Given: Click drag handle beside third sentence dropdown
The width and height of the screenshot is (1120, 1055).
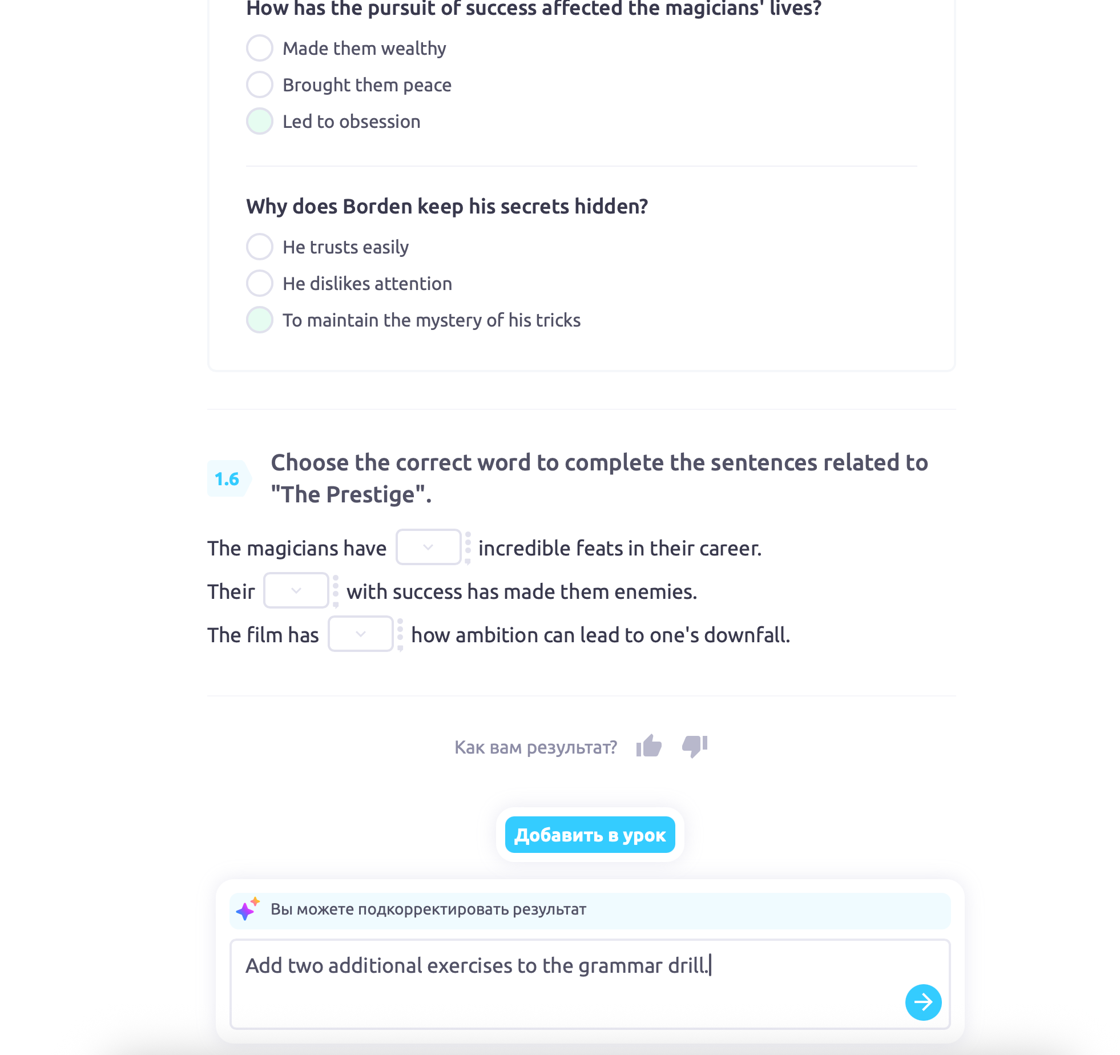Looking at the screenshot, I should (400, 634).
